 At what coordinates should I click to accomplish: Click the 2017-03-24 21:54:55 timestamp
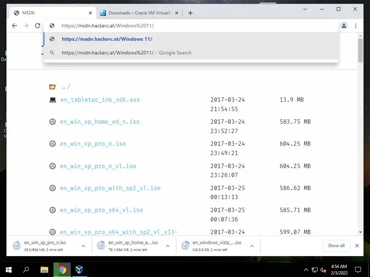click(228, 104)
